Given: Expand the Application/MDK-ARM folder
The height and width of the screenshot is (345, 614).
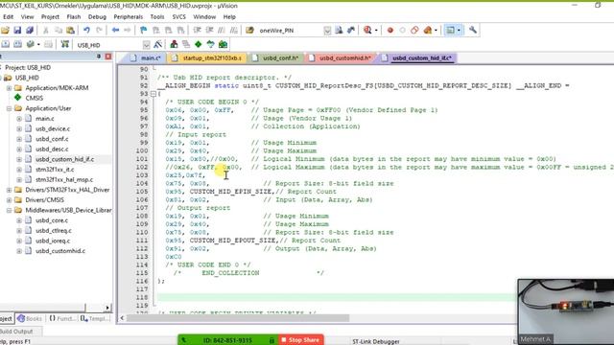Looking at the screenshot, I should coord(9,88).
